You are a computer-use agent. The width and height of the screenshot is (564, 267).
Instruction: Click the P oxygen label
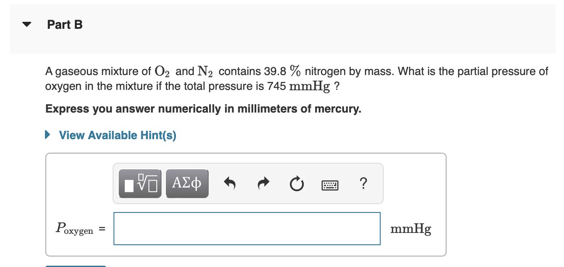tap(75, 229)
